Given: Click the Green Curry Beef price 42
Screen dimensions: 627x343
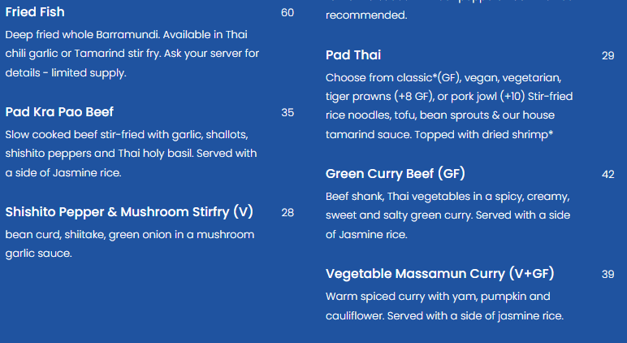Looking at the screenshot, I should click(x=608, y=175).
